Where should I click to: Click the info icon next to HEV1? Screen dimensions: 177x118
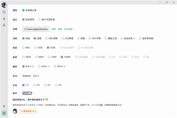coord(65,66)
